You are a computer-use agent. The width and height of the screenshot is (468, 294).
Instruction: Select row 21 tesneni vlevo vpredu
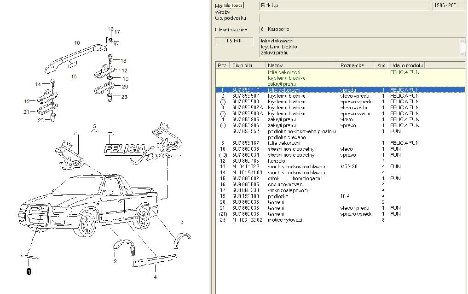340,208
